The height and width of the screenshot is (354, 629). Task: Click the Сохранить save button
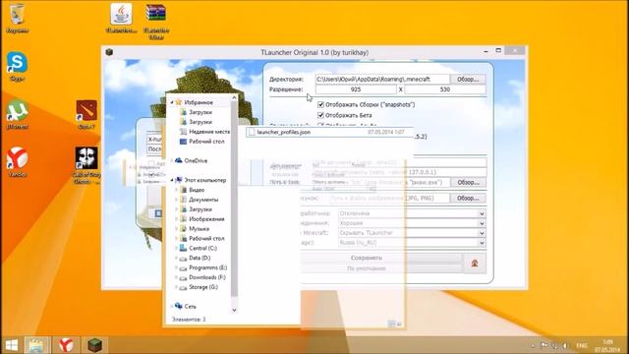click(367, 258)
